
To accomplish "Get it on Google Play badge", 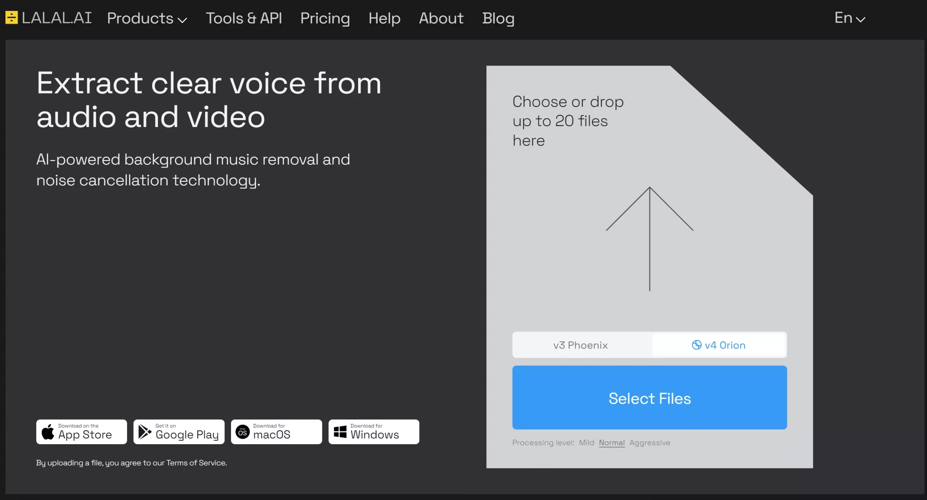I will point(179,432).
